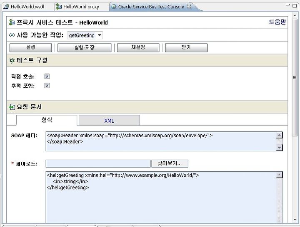Click the 실행 execute button
The image size is (300, 227).
(30, 47)
